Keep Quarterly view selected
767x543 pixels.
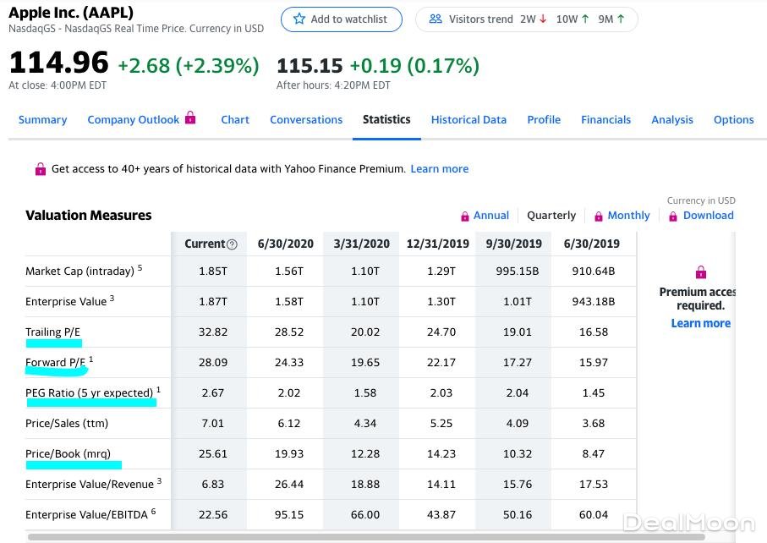tap(551, 216)
